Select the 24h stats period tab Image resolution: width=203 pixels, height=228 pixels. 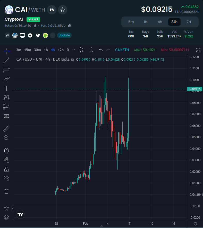tap(174, 22)
